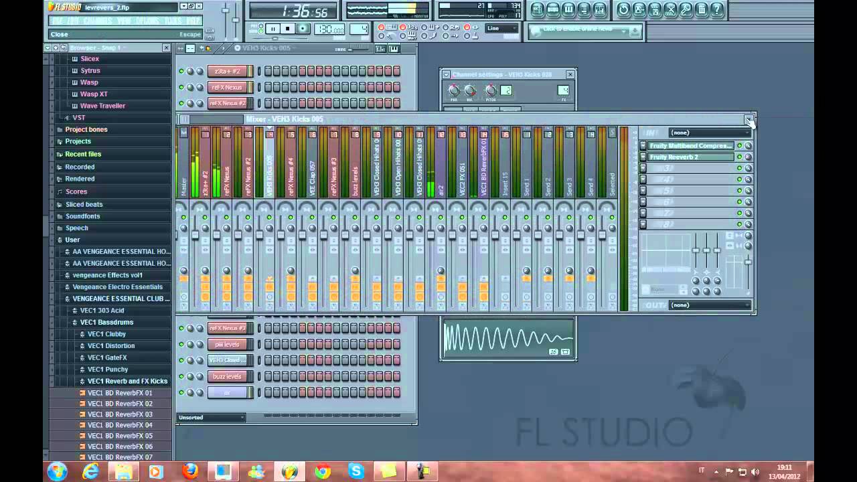The height and width of the screenshot is (482, 857).
Task: Open Skype from the Windows taskbar
Action: click(x=356, y=471)
